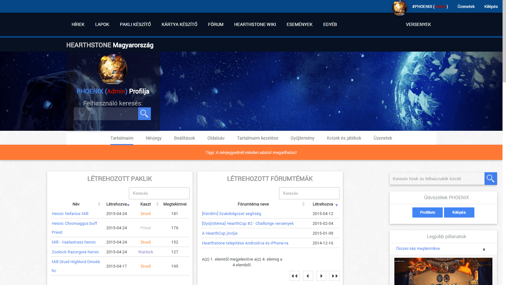Screen dimensions: 506x285
Task: Open A HearthCup jövője topic
Action: tap(220, 233)
